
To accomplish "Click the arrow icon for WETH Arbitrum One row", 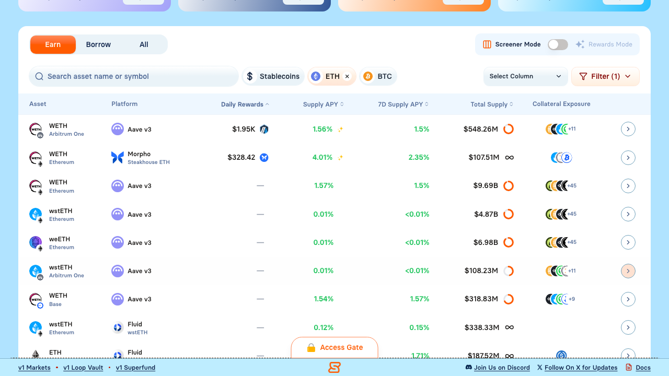I will click(x=628, y=129).
